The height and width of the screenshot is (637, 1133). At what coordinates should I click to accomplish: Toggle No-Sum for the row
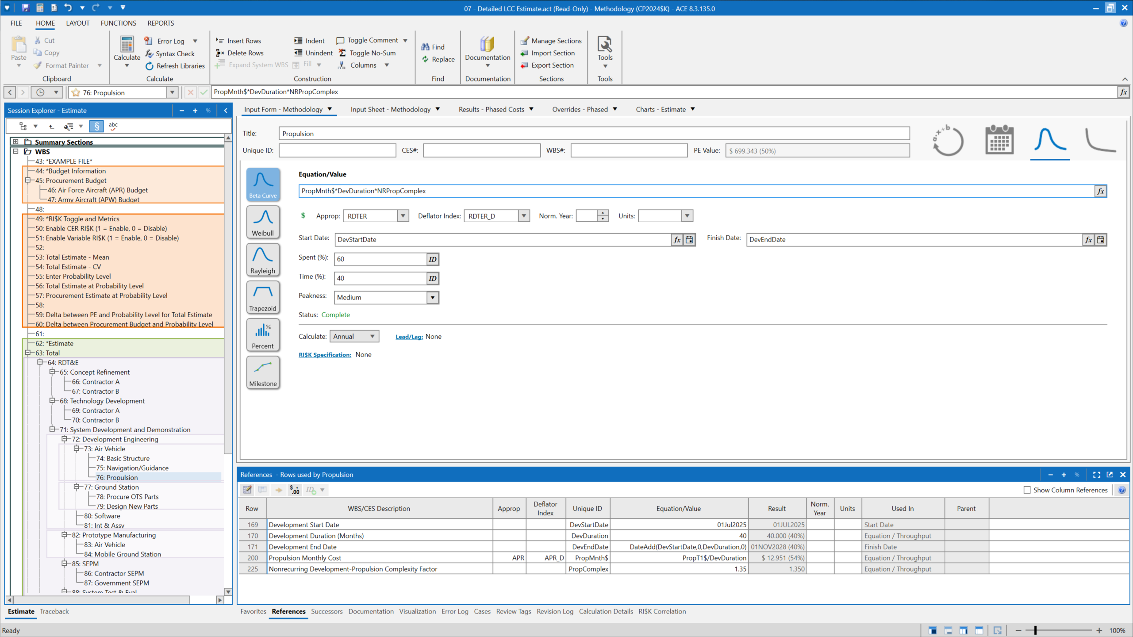[x=367, y=53]
